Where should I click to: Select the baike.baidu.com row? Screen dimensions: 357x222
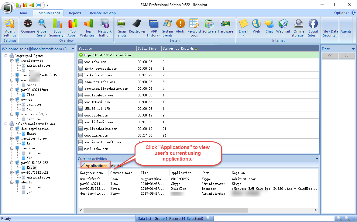tap(198, 75)
